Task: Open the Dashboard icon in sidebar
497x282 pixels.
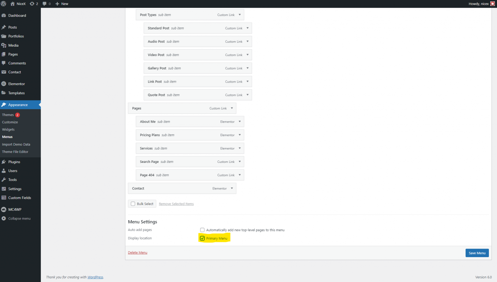Action: (x=4, y=15)
